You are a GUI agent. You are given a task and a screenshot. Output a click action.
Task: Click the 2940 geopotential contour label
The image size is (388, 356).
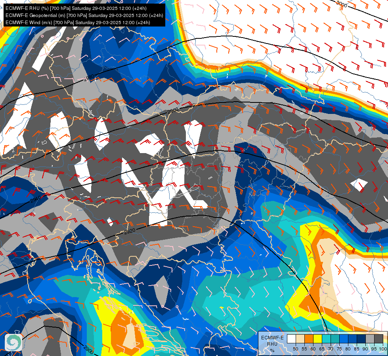pyautogui.click(x=36, y=199)
